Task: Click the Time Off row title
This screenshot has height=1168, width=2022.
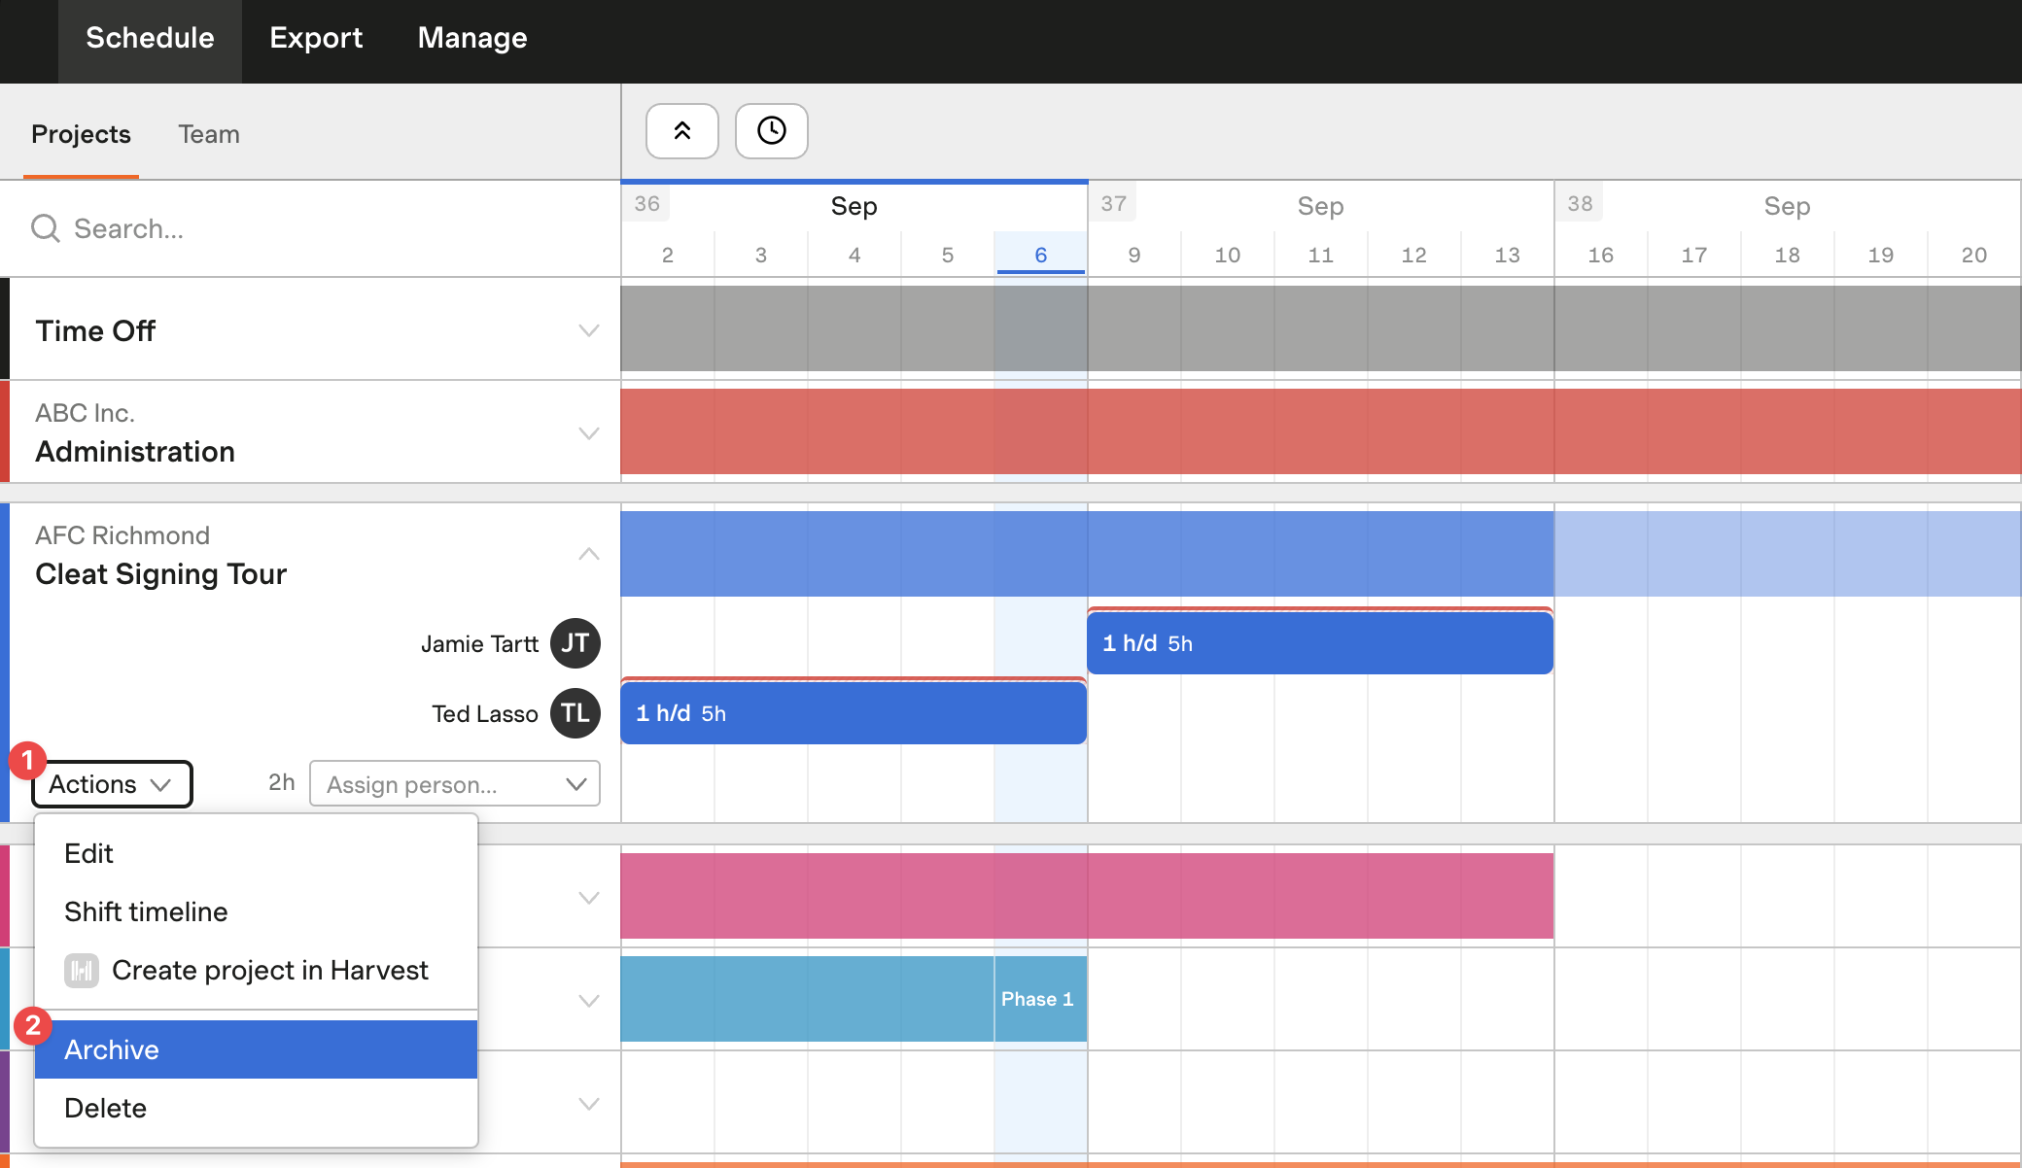Action: (x=95, y=331)
